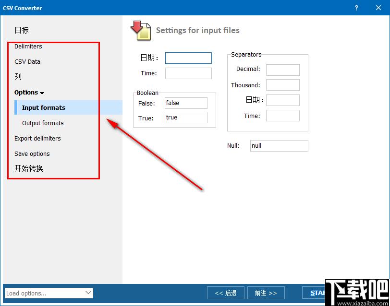Click the Boolean group label
Image resolution: width=390 pixels, height=306 pixels.
[147, 93]
